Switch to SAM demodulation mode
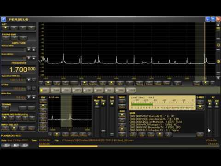Screen dimensions: 221x166 (55, 90)
